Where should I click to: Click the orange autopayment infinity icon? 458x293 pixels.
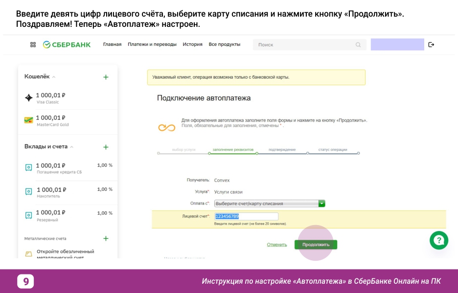point(166,127)
